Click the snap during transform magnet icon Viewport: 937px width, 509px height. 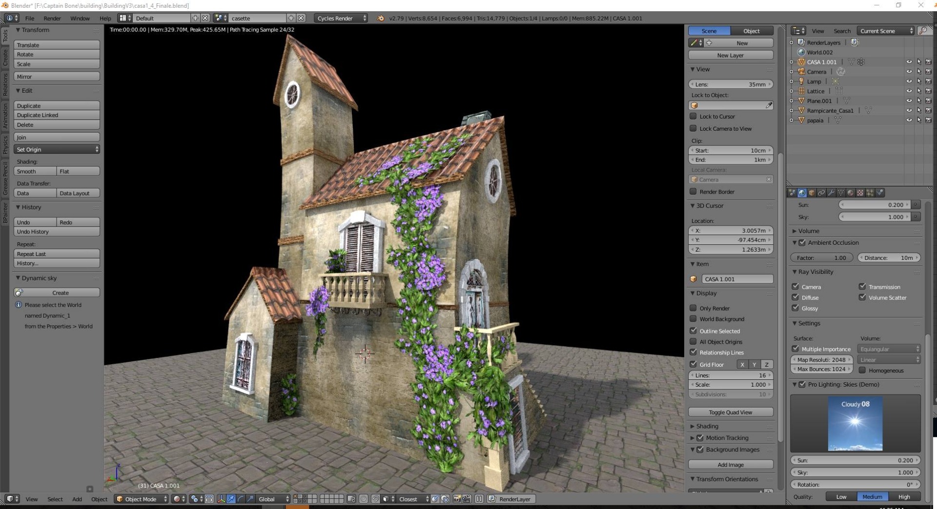point(375,499)
